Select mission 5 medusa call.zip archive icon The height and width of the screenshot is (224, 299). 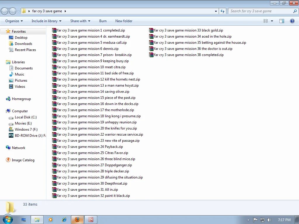pos(54,43)
